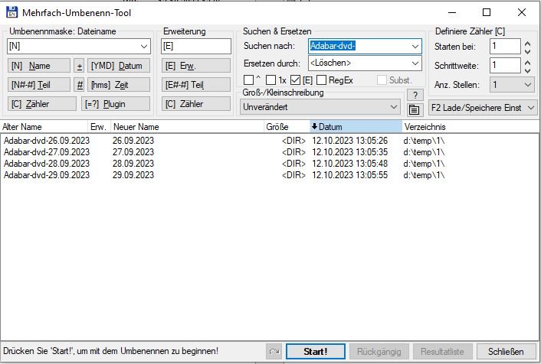Enable the RegEx checkbox
The height and width of the screenshot is (364, 541).
point(321,80)
